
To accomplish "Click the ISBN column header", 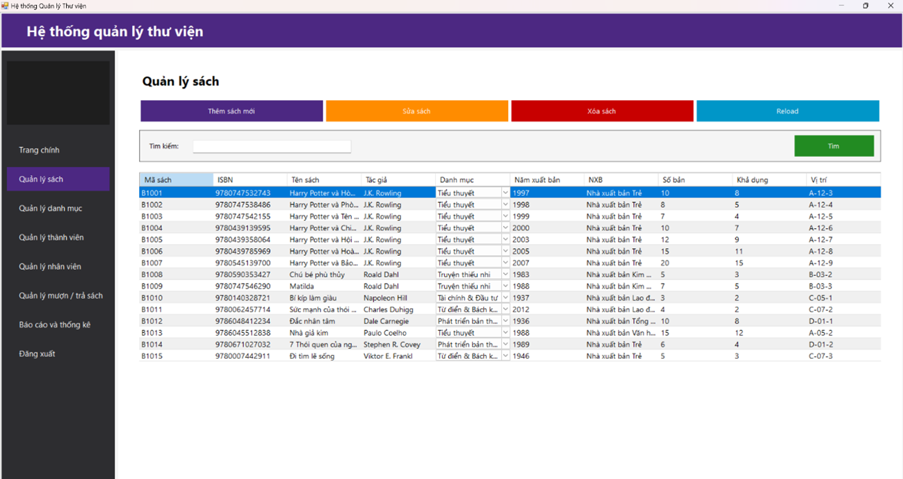I will click(250, 180).
